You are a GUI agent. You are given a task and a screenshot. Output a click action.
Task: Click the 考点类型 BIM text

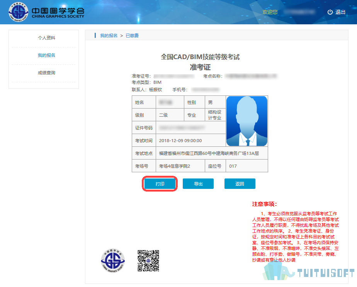coord(146,82)
